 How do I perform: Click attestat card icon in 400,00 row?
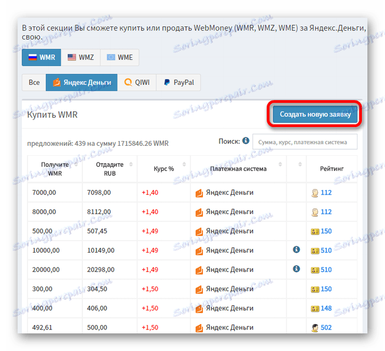pyautogui.click(x=315, y=309)
